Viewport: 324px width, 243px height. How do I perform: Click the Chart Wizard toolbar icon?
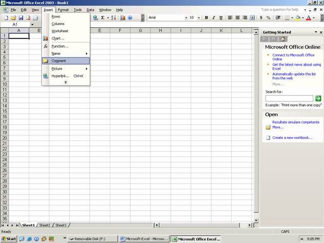click(x=123, y=18)
